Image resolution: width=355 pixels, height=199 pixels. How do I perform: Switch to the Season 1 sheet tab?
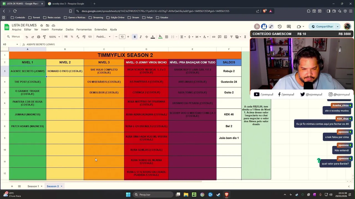(x=33, y=186)
